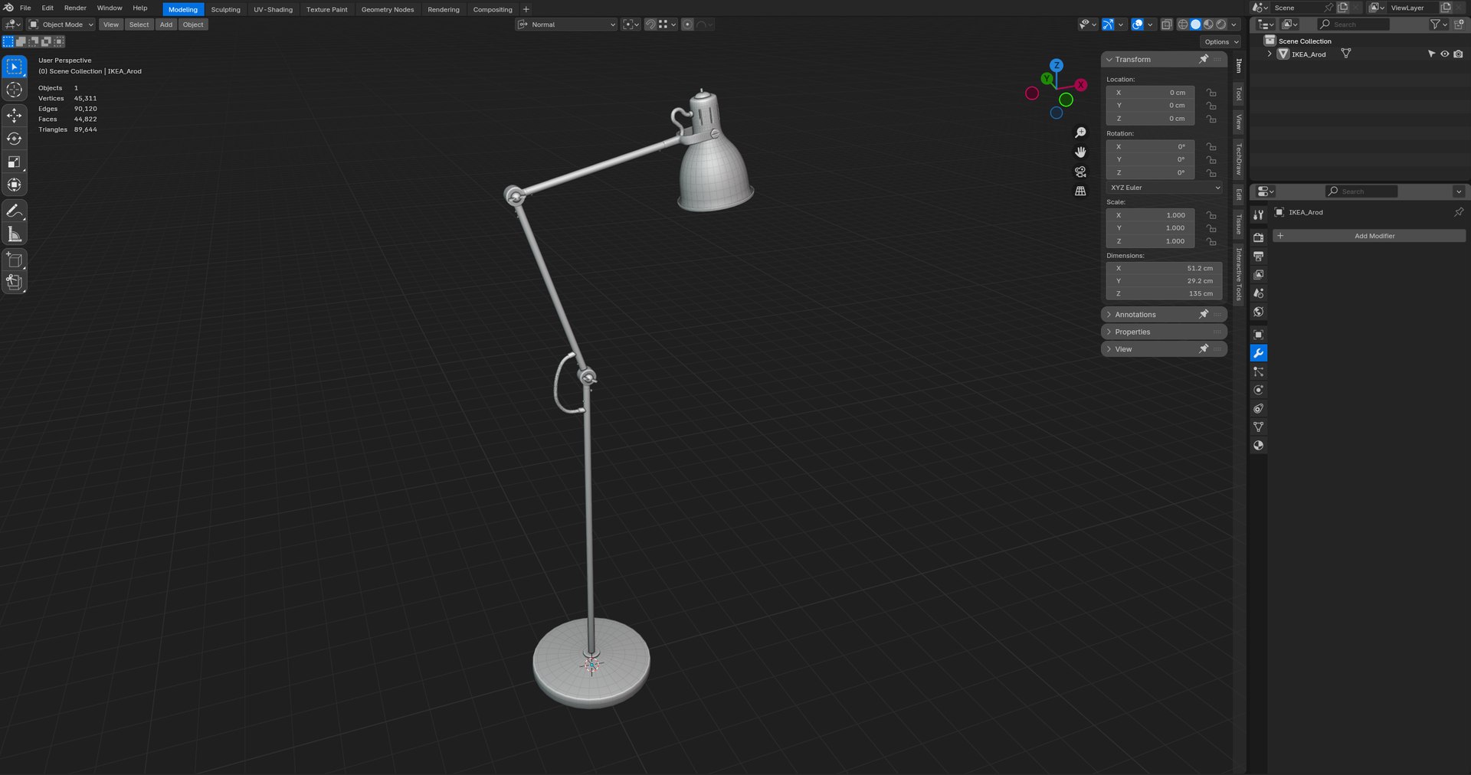This screenshot has height=775, width=1471.
Task: Click the hand pan view icon
Action: pos(1080,152)
